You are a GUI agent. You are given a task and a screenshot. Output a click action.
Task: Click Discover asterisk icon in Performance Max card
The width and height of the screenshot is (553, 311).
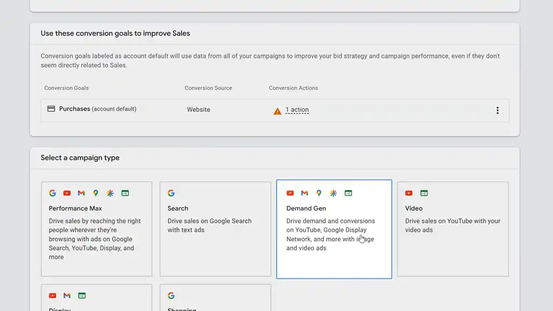[x=110, y=193]
